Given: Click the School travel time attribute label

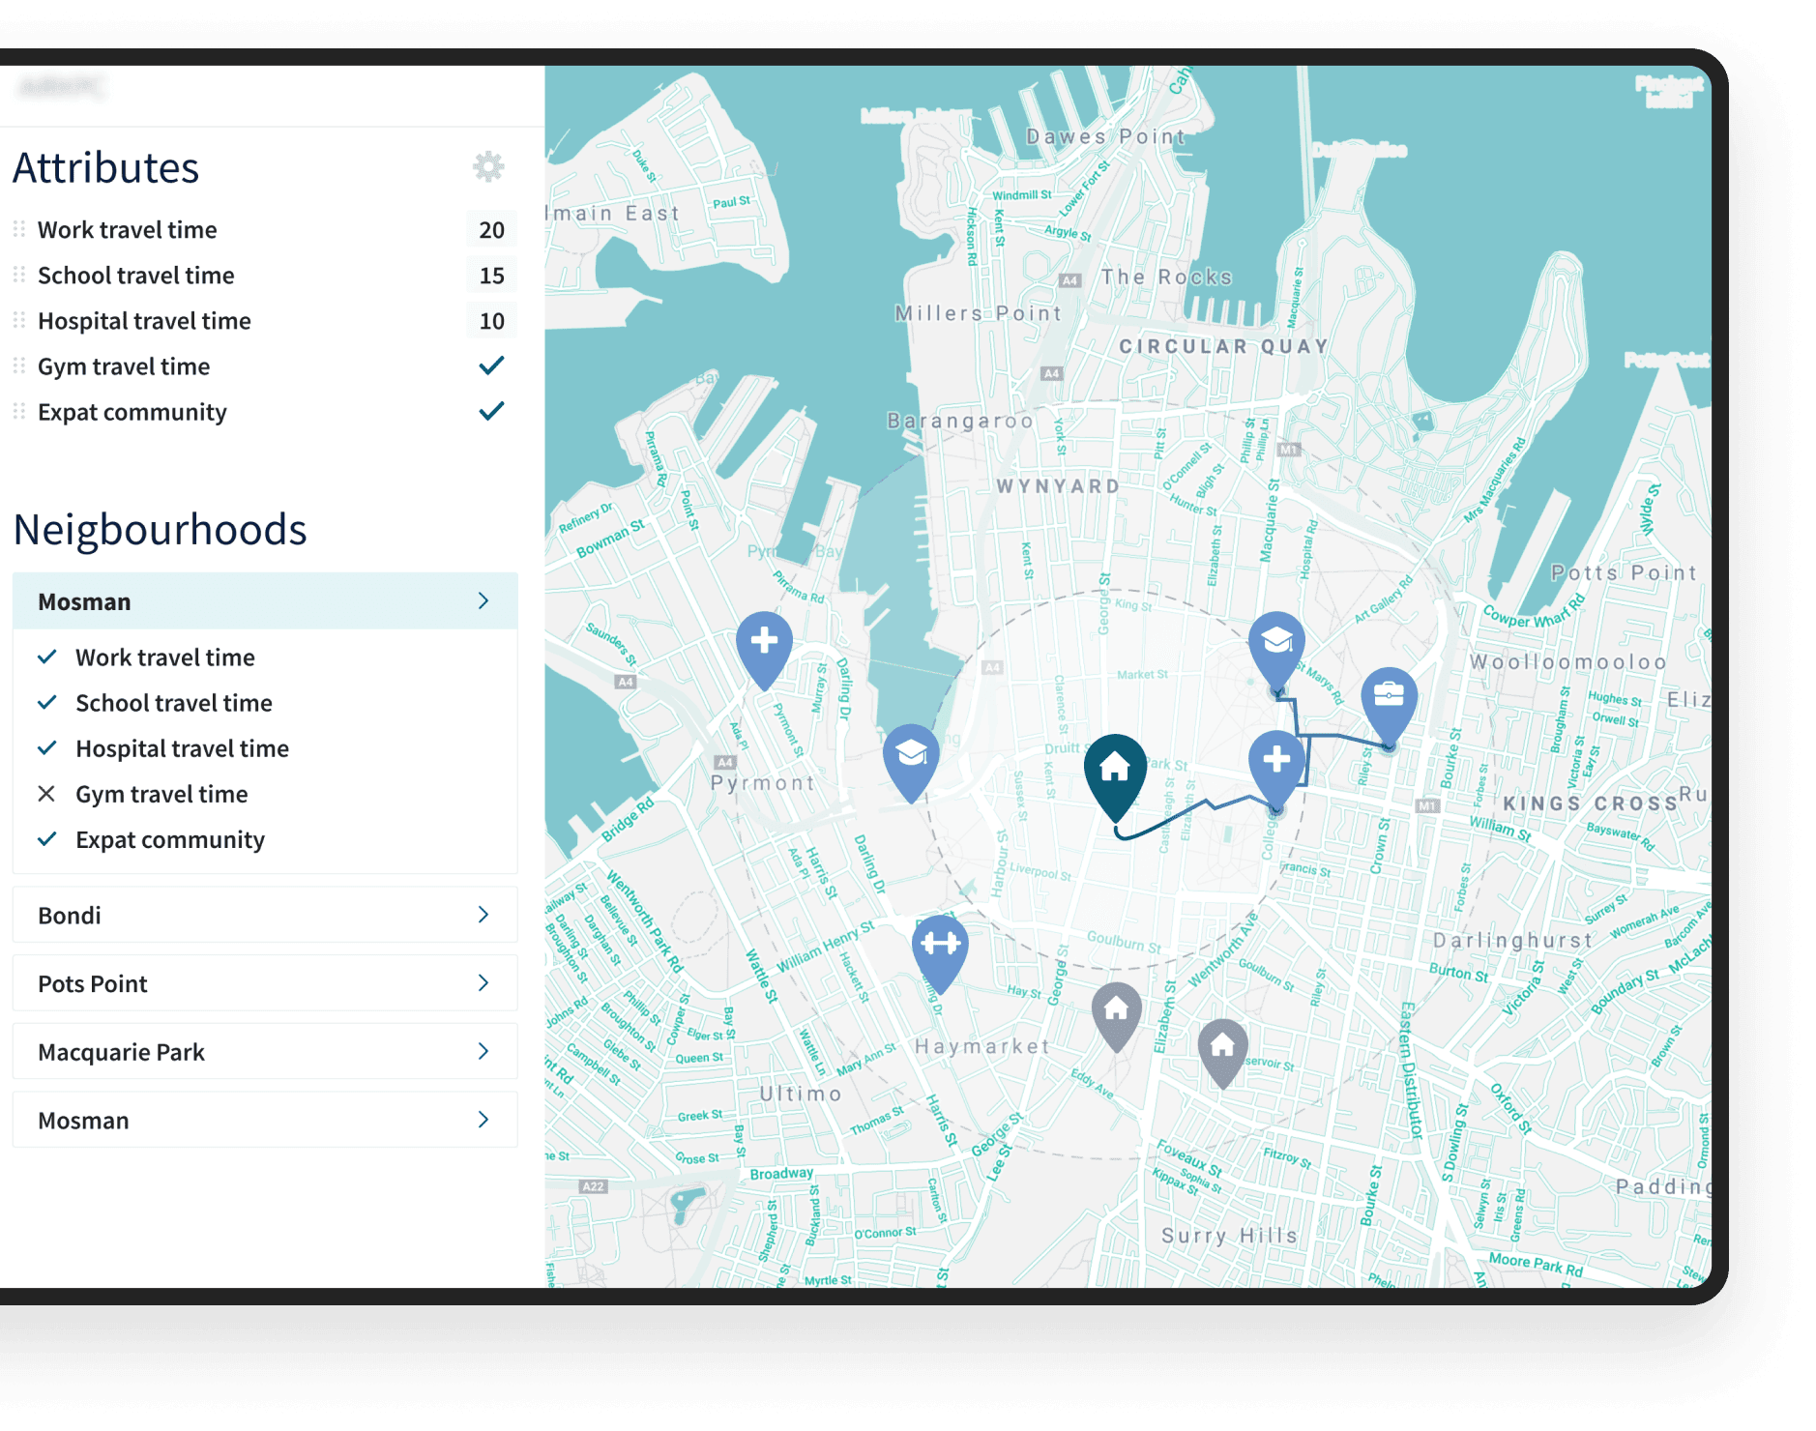Looking at the screenshot, I should coord(136,276).
